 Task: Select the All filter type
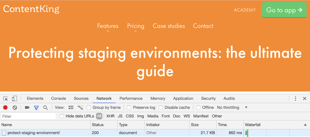pos(99,116)
